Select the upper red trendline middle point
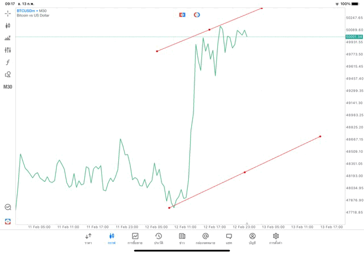This screenshot has width=364, height=254. pyautogui.click(x=209, y=30)
